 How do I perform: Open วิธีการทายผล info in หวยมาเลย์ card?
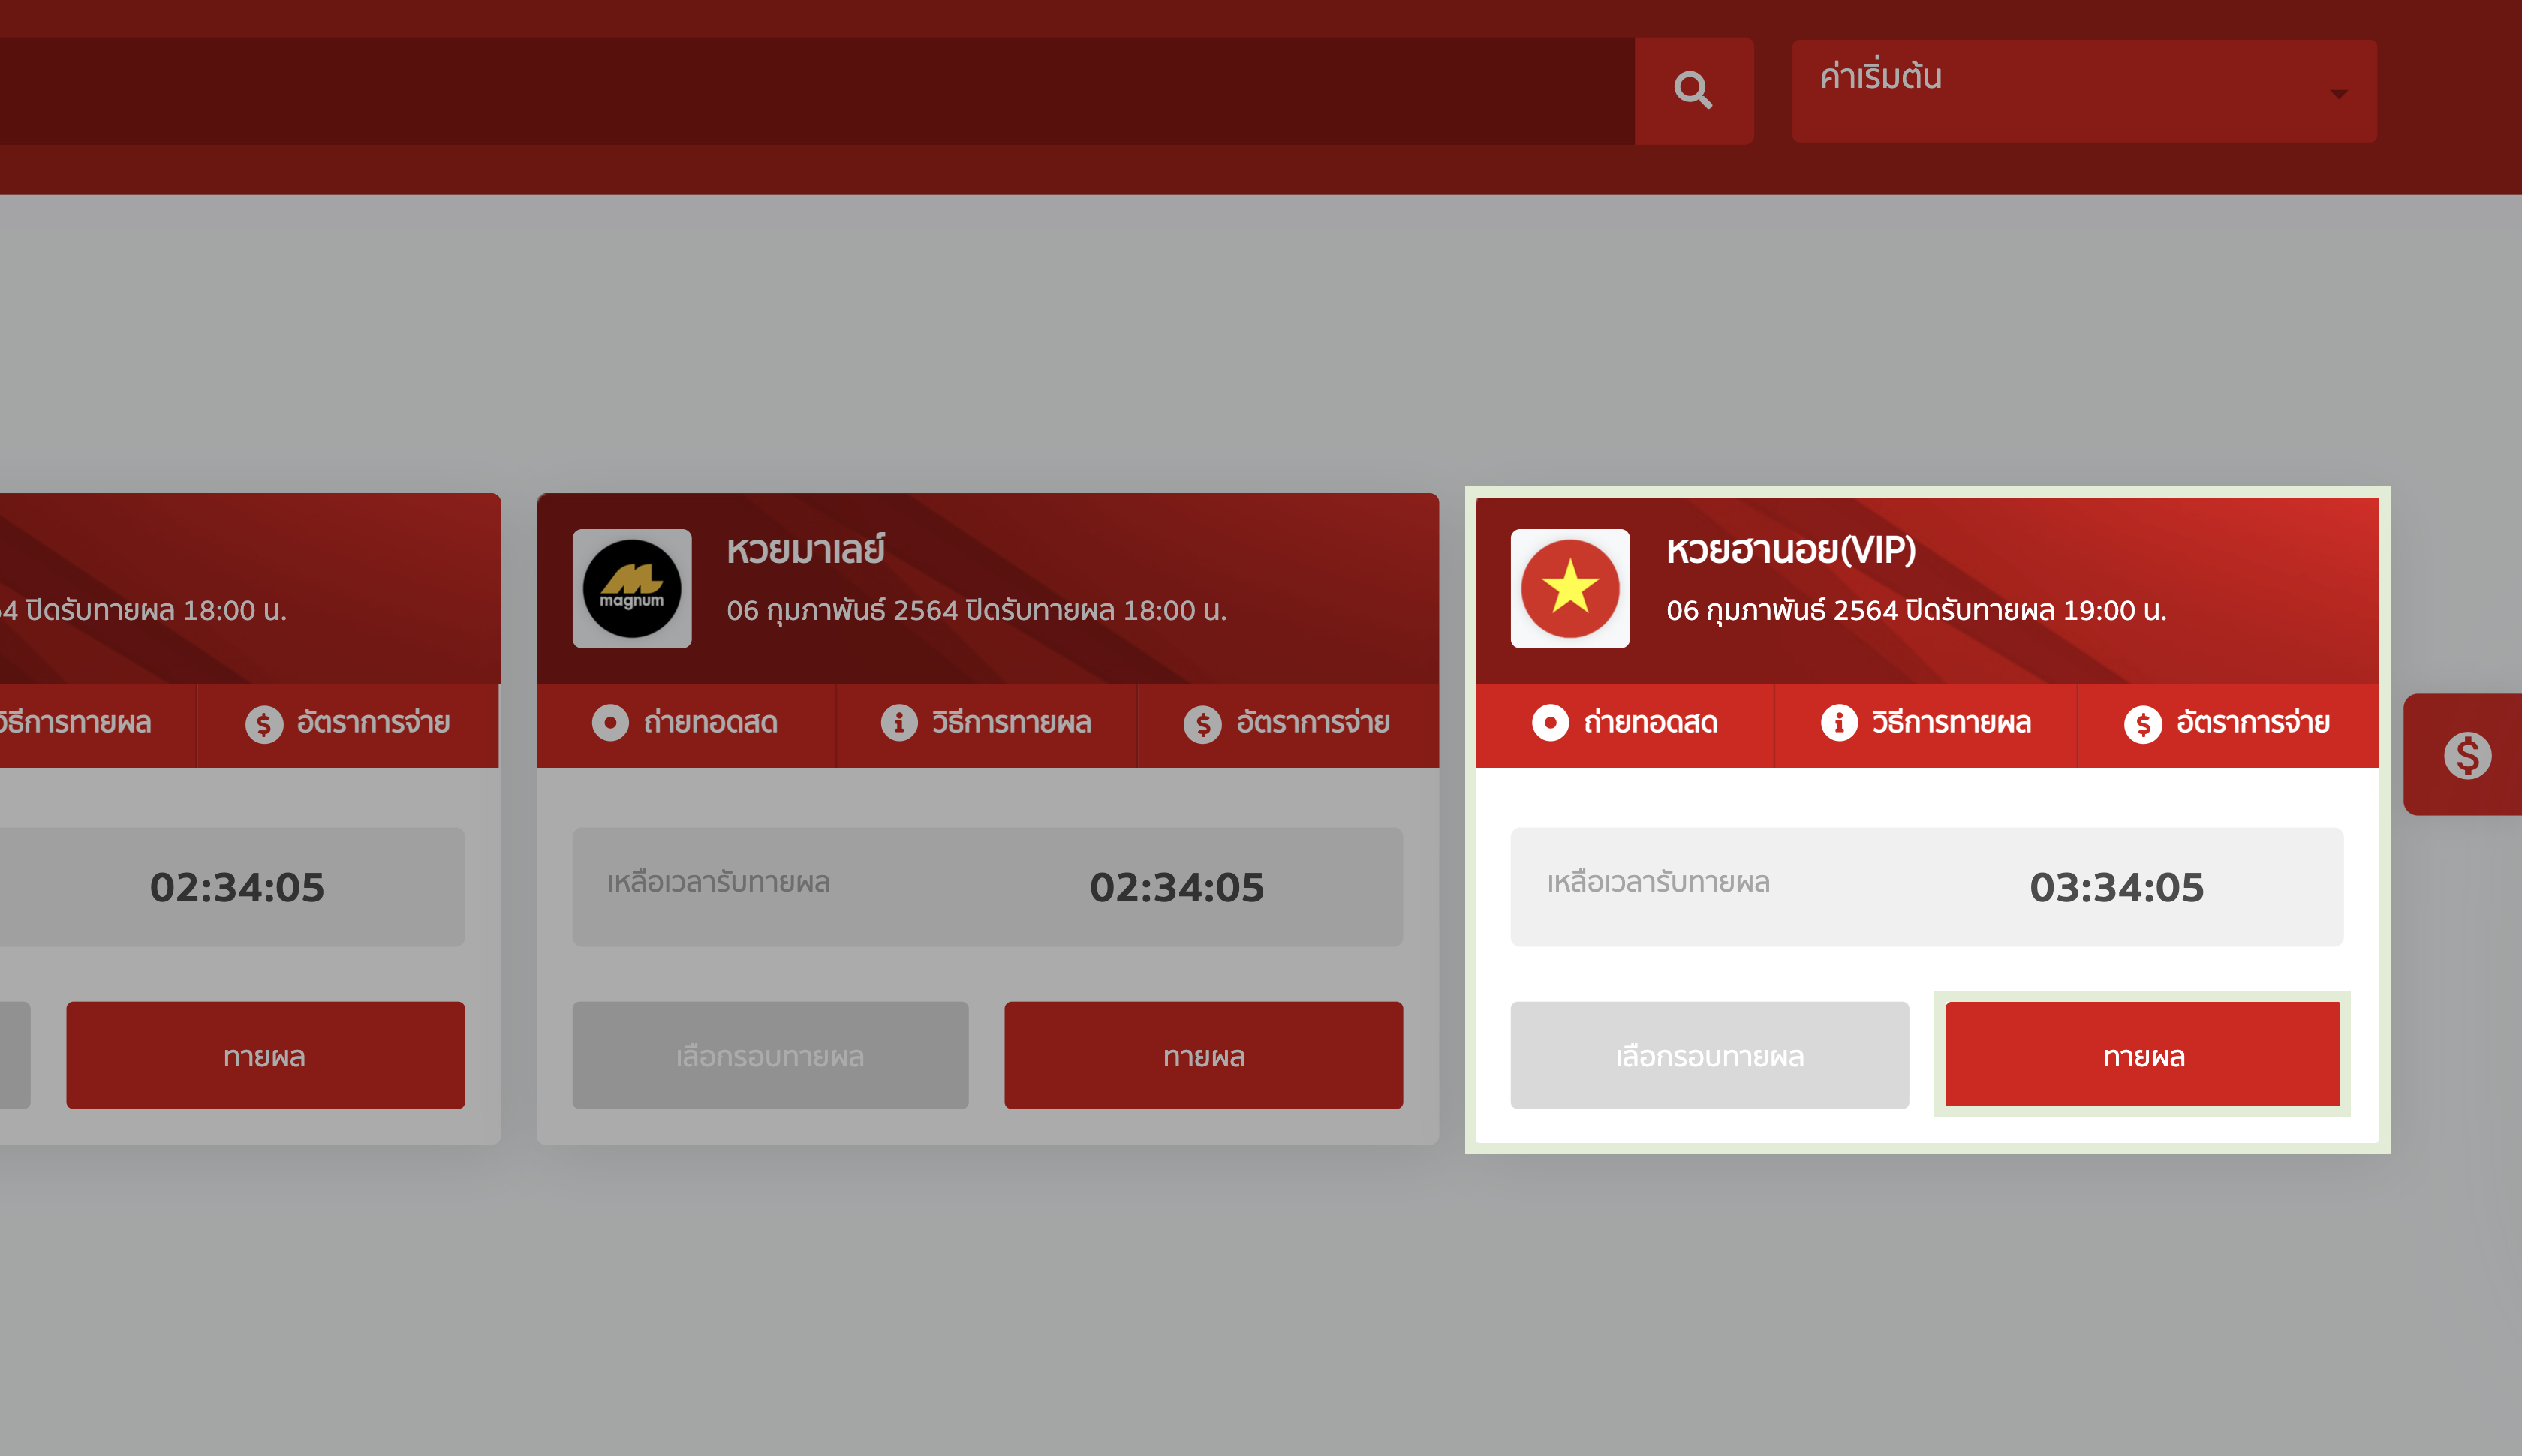(x=986, y=722)
